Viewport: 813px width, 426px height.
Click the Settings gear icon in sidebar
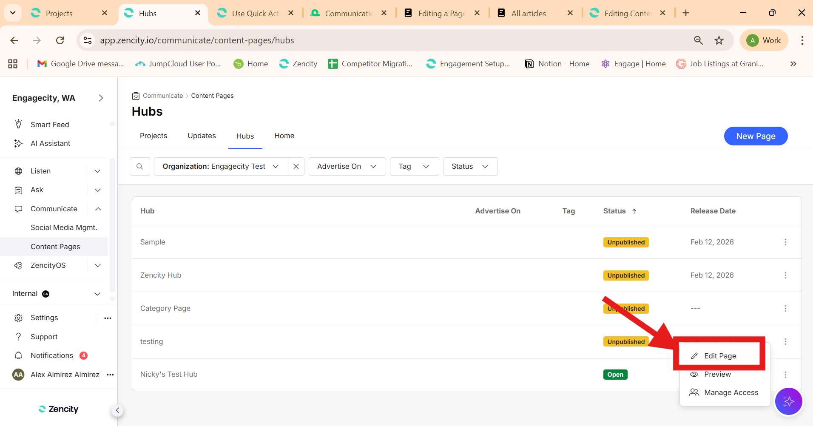click(x=19, y=318)
